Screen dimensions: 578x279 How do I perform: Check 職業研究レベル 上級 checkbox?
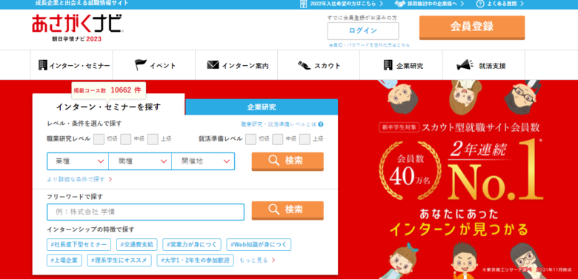(x=153, y=139)
